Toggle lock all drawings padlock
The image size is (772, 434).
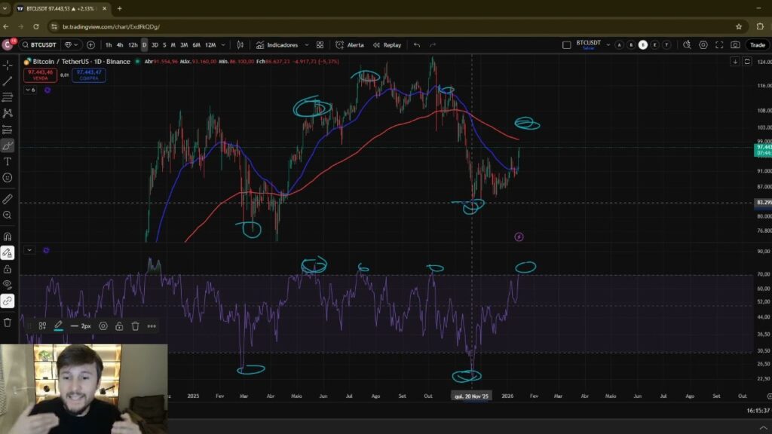click(x=8, y=268)
